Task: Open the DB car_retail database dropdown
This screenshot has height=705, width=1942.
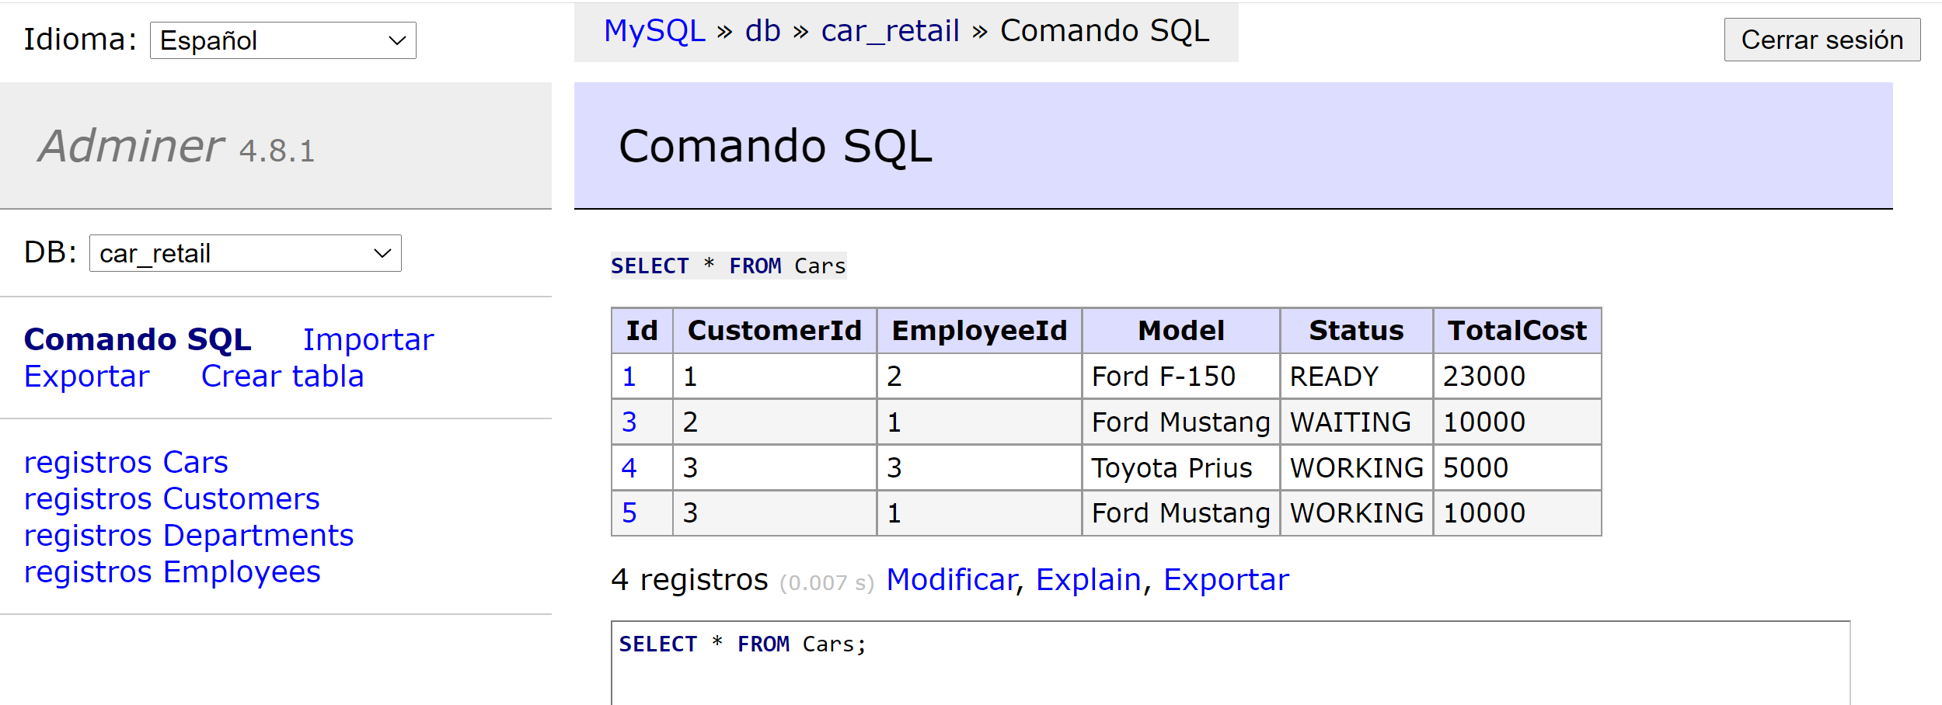Action: [x=246, y=253]
